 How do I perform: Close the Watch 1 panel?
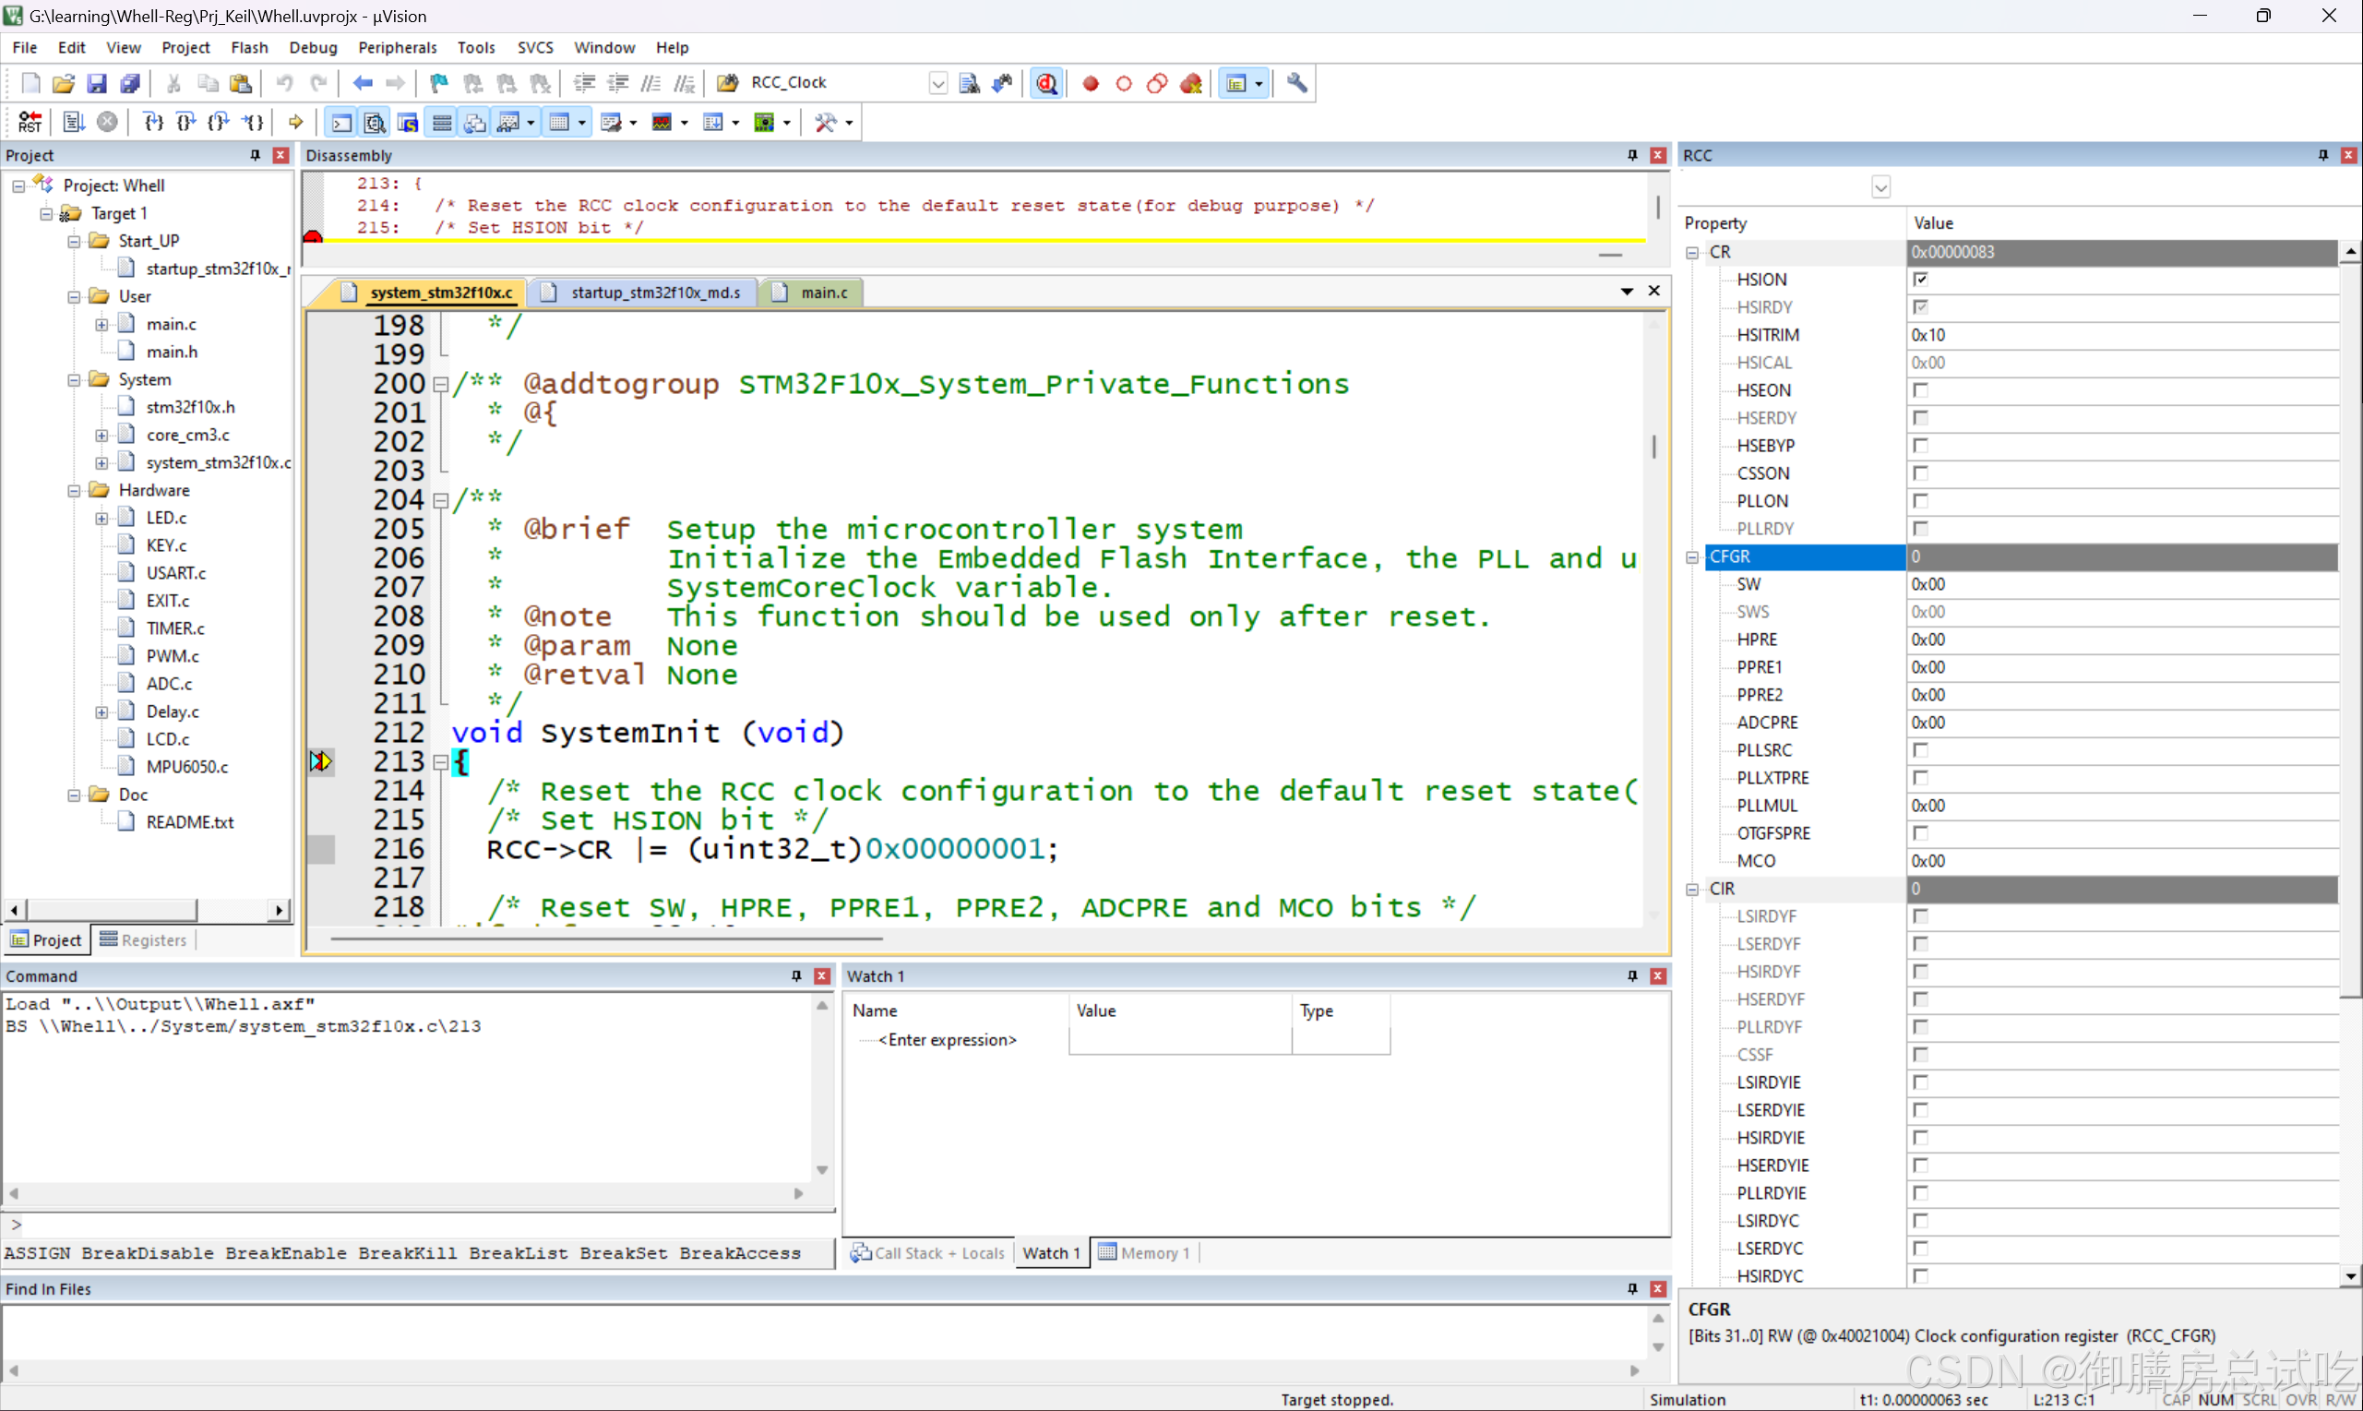pos(1658,975)
